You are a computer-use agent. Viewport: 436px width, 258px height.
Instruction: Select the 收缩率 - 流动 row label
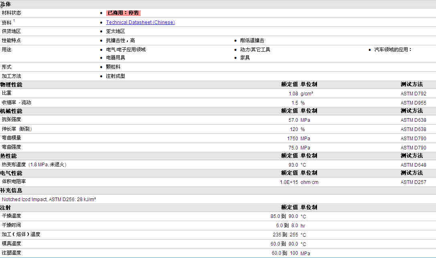tap(16, 103)
